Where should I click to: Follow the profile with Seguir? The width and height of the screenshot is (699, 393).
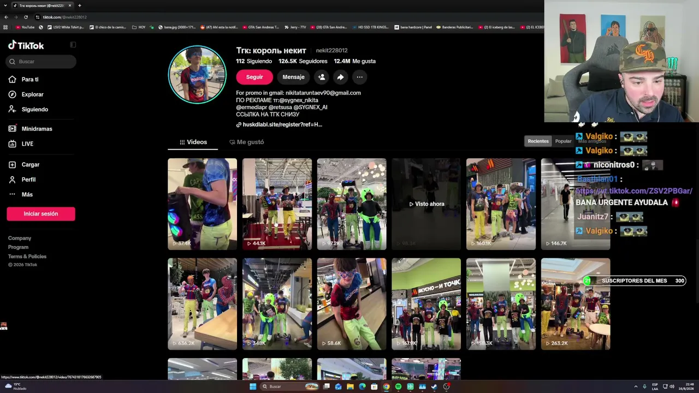coord(254,77)
